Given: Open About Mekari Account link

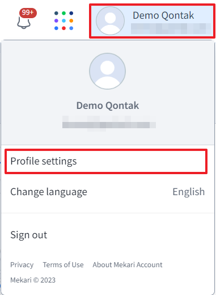Looking at the screenshot, I should click(x=128, y=265).
